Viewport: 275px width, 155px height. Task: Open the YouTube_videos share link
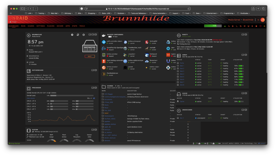click(x=110, y=119)
